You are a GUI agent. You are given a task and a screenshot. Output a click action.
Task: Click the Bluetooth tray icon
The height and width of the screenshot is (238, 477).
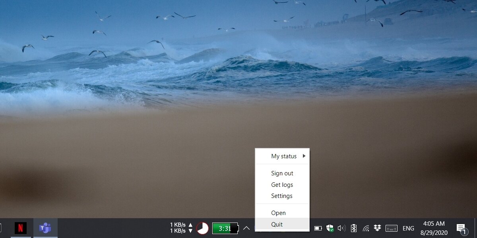(353, 228)
